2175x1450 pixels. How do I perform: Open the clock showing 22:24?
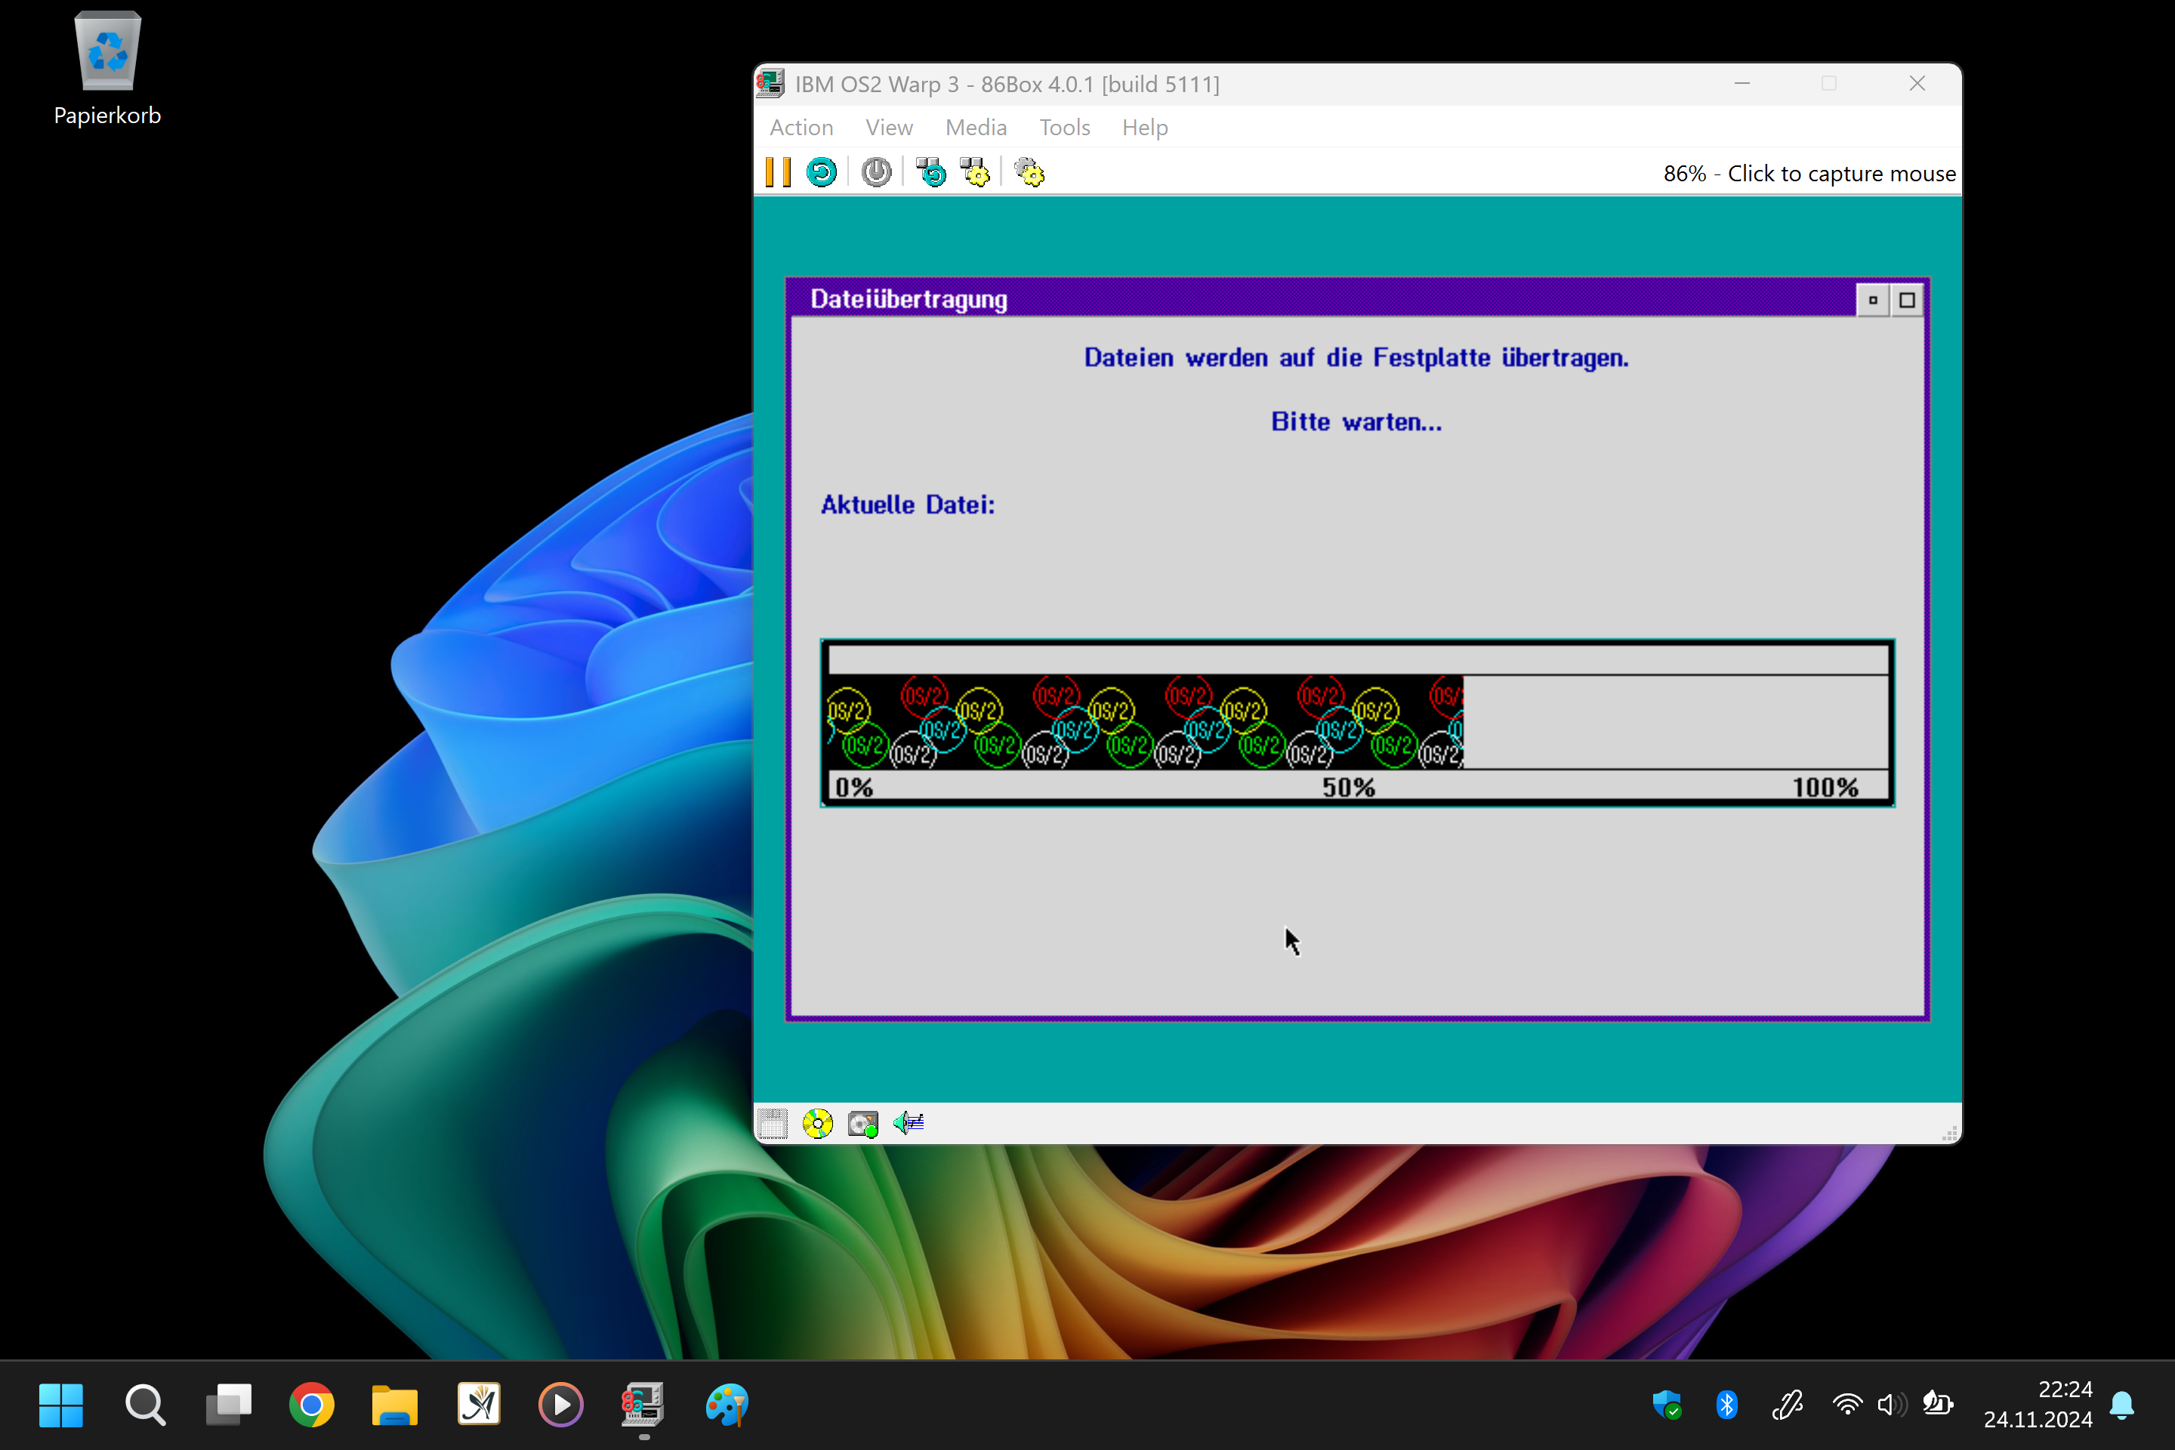[x=2038, y=1405]
